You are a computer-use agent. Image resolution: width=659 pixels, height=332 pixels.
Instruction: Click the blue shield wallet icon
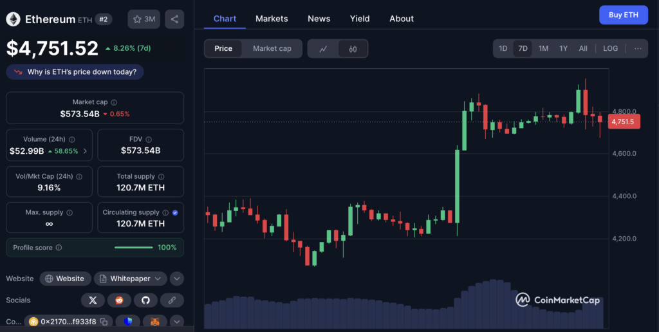coord(128,322)
